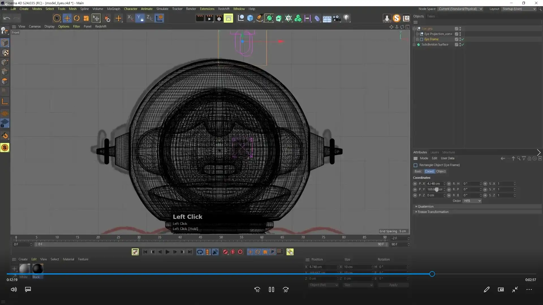543x305 pixels.
Task: Click the Cube primitive icon
Action: pyautogui.click(x=250, y=18)
